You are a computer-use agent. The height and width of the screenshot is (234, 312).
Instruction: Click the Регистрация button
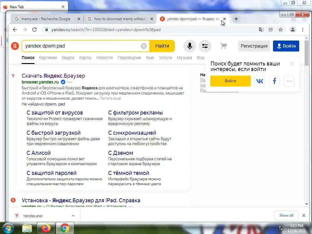pyautogui.click(x=254, y=46)
